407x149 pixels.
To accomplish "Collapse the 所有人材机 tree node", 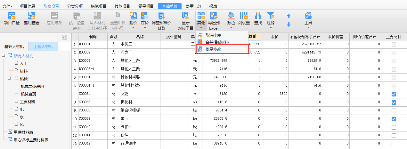I will (3, 56).
